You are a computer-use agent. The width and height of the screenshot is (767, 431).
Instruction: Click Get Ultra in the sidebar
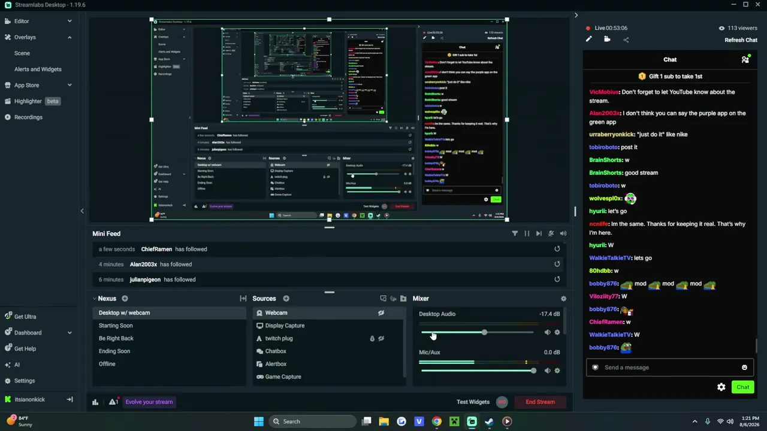coord(20,317)
